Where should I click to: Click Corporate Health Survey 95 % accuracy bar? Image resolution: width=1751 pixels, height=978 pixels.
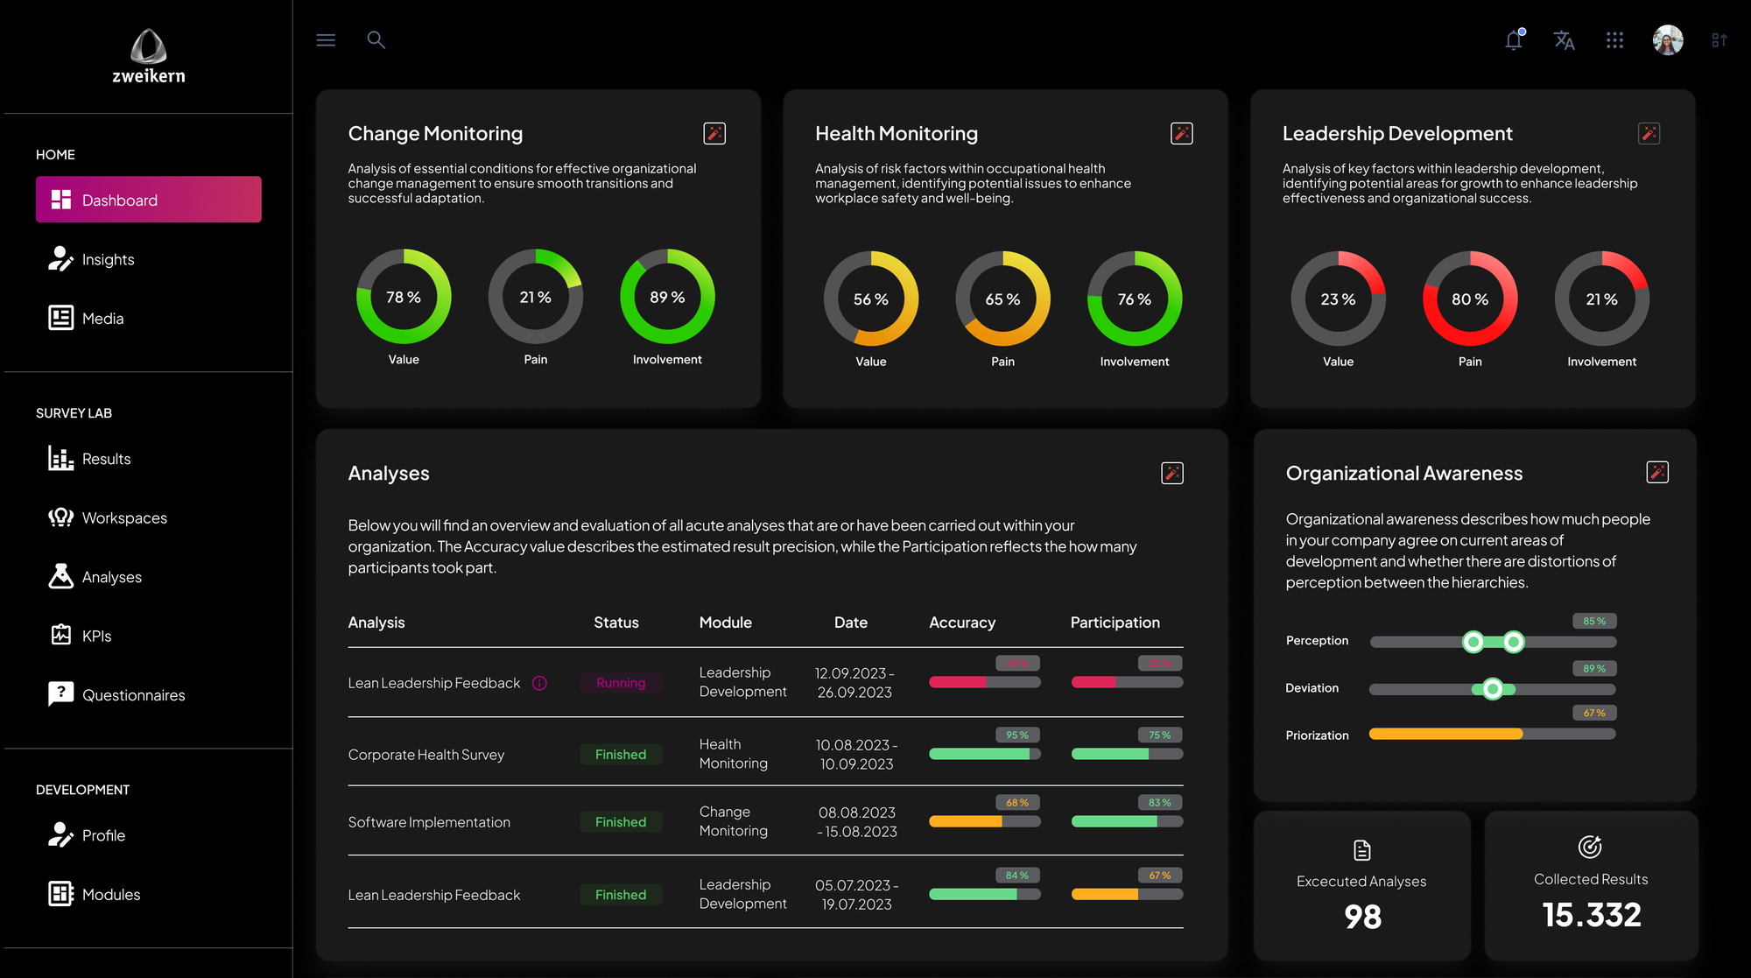[985, 754]
